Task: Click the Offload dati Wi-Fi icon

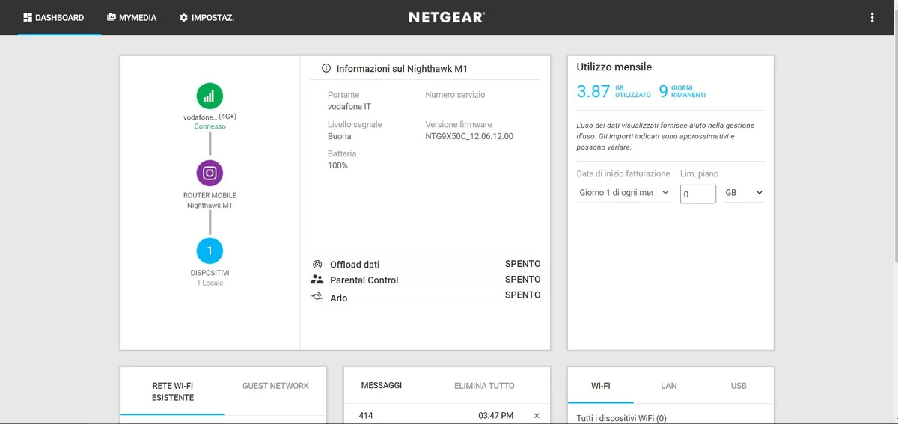Action: (317, 265)
